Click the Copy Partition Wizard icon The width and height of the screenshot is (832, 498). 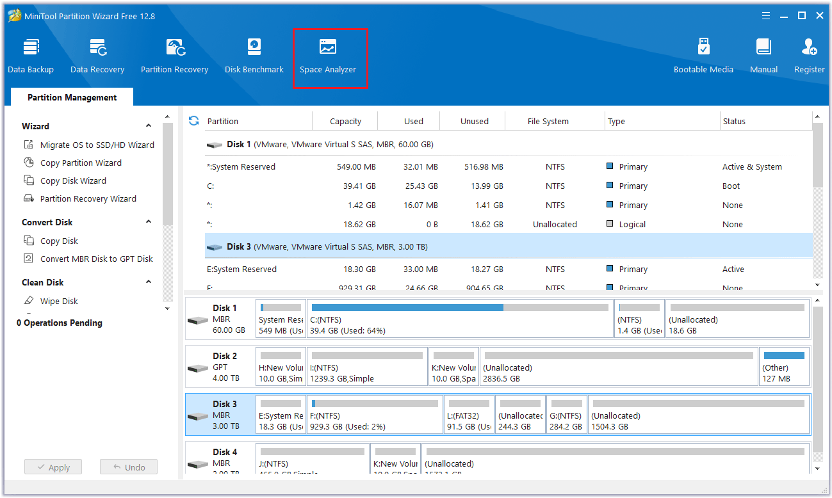pos(29,163)
